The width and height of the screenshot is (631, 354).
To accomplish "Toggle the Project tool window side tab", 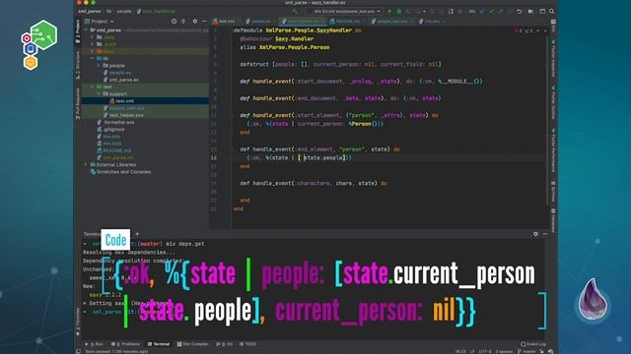I will tap(78, 31).
